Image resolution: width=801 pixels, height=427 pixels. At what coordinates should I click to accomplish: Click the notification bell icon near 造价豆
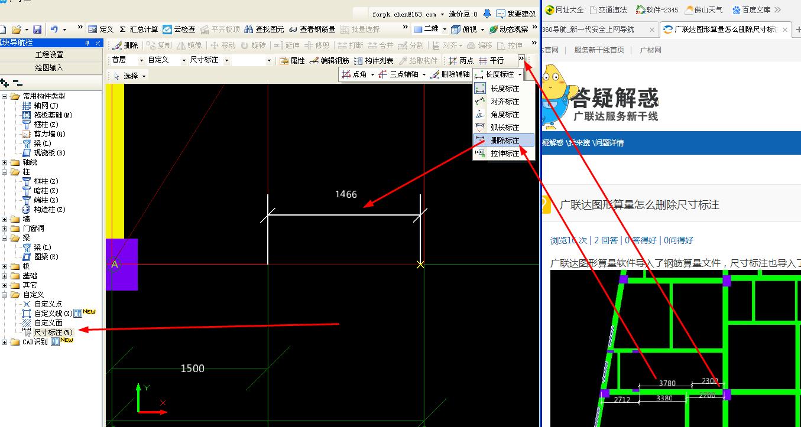point(487,14)
